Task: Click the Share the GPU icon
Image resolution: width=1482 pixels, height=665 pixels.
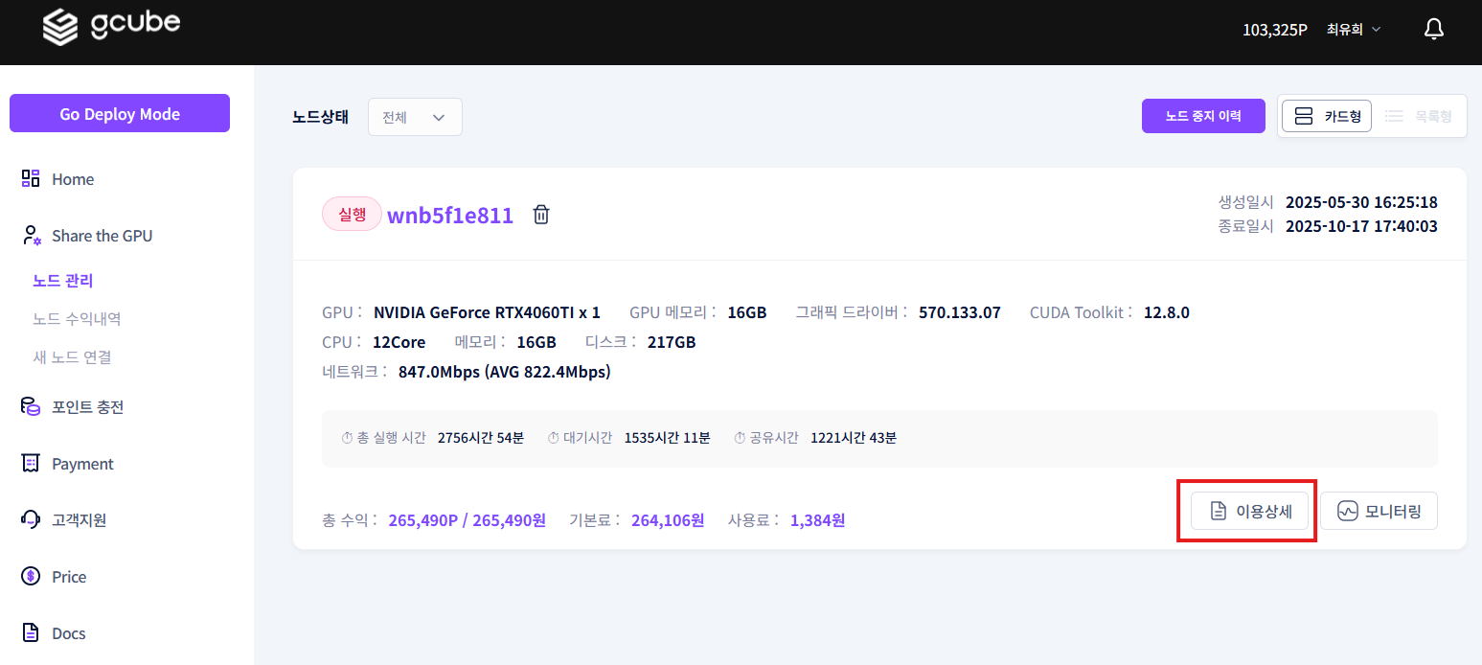Action: (x=31, y=236)
